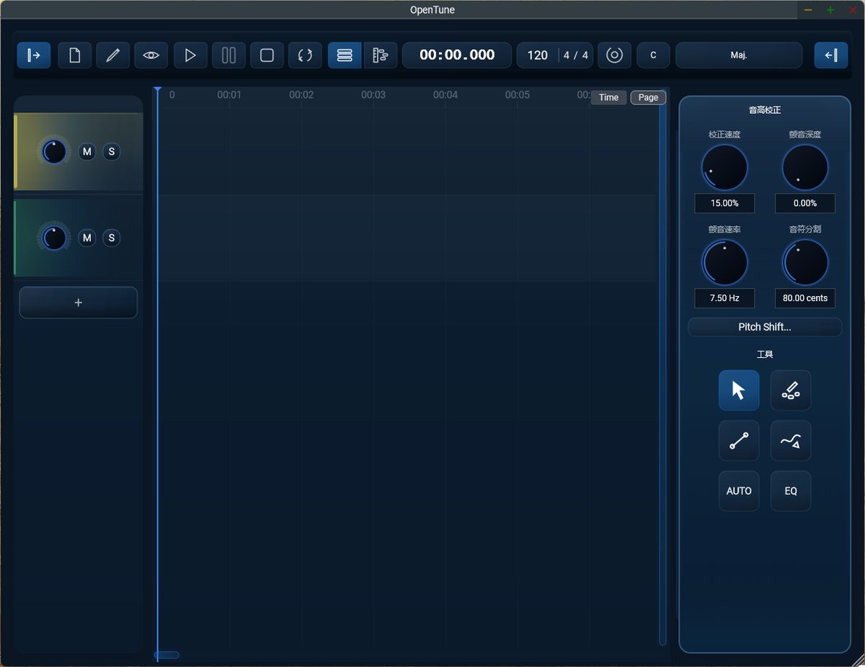
Task: Toggle the metronome circle icon
Action: click(614, 55)
